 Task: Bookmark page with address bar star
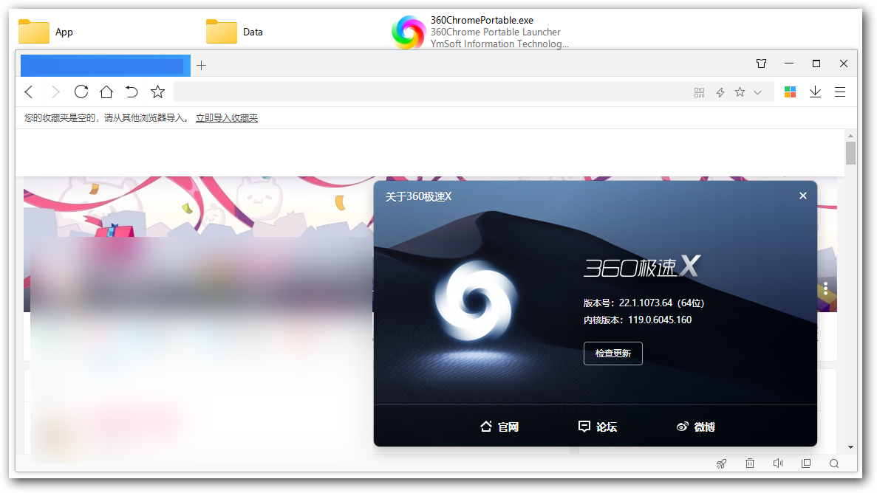740,92
